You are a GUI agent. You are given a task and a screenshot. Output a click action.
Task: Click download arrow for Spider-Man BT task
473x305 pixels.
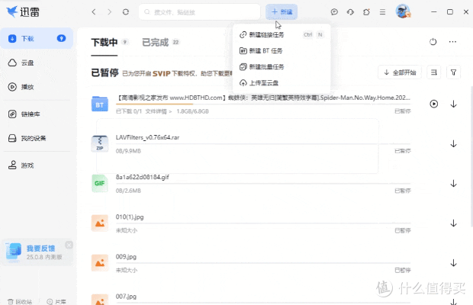453,104
